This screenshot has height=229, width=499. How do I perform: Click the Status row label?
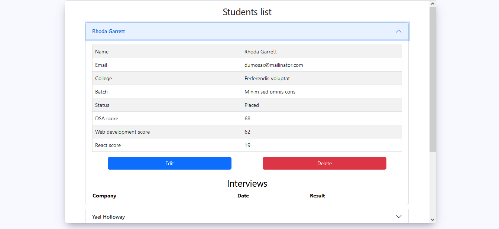point(102,105)
